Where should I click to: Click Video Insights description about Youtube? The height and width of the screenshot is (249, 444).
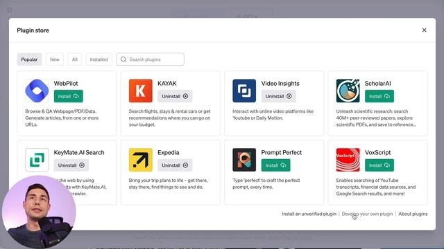pos(273,115)
